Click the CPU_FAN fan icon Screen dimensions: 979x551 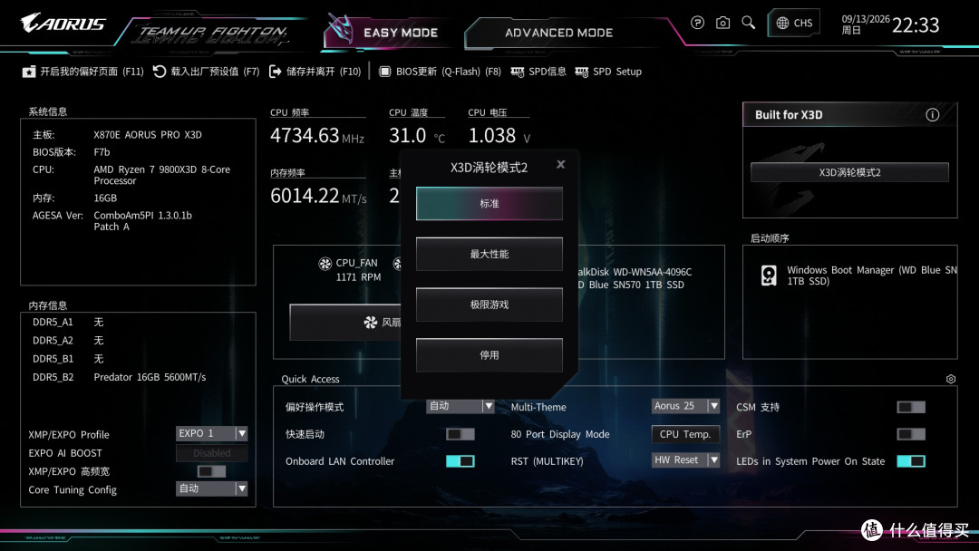pyautogui.click(x=325, y=264)
